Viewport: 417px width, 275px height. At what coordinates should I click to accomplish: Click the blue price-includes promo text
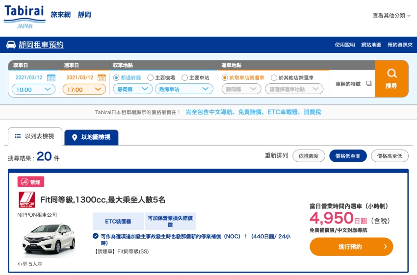point(253,112)
